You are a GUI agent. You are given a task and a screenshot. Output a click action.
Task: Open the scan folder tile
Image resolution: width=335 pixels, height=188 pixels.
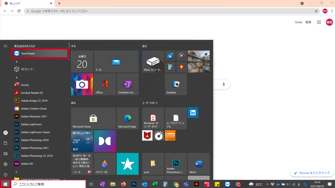[x=153, y=164]
